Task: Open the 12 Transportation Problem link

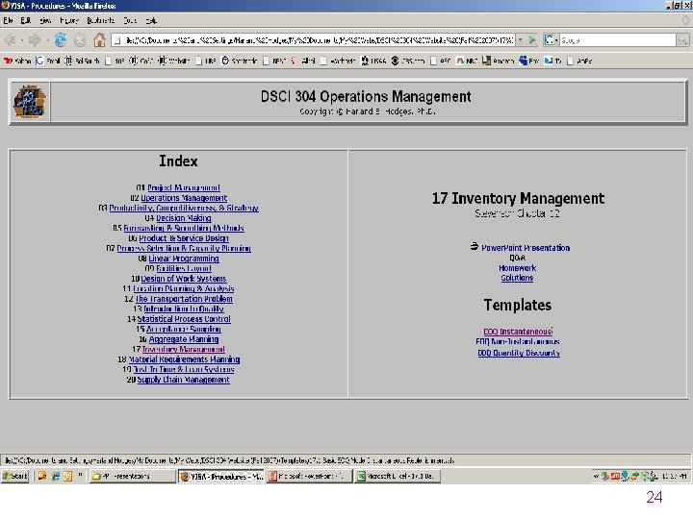Action: coord(184,299)
